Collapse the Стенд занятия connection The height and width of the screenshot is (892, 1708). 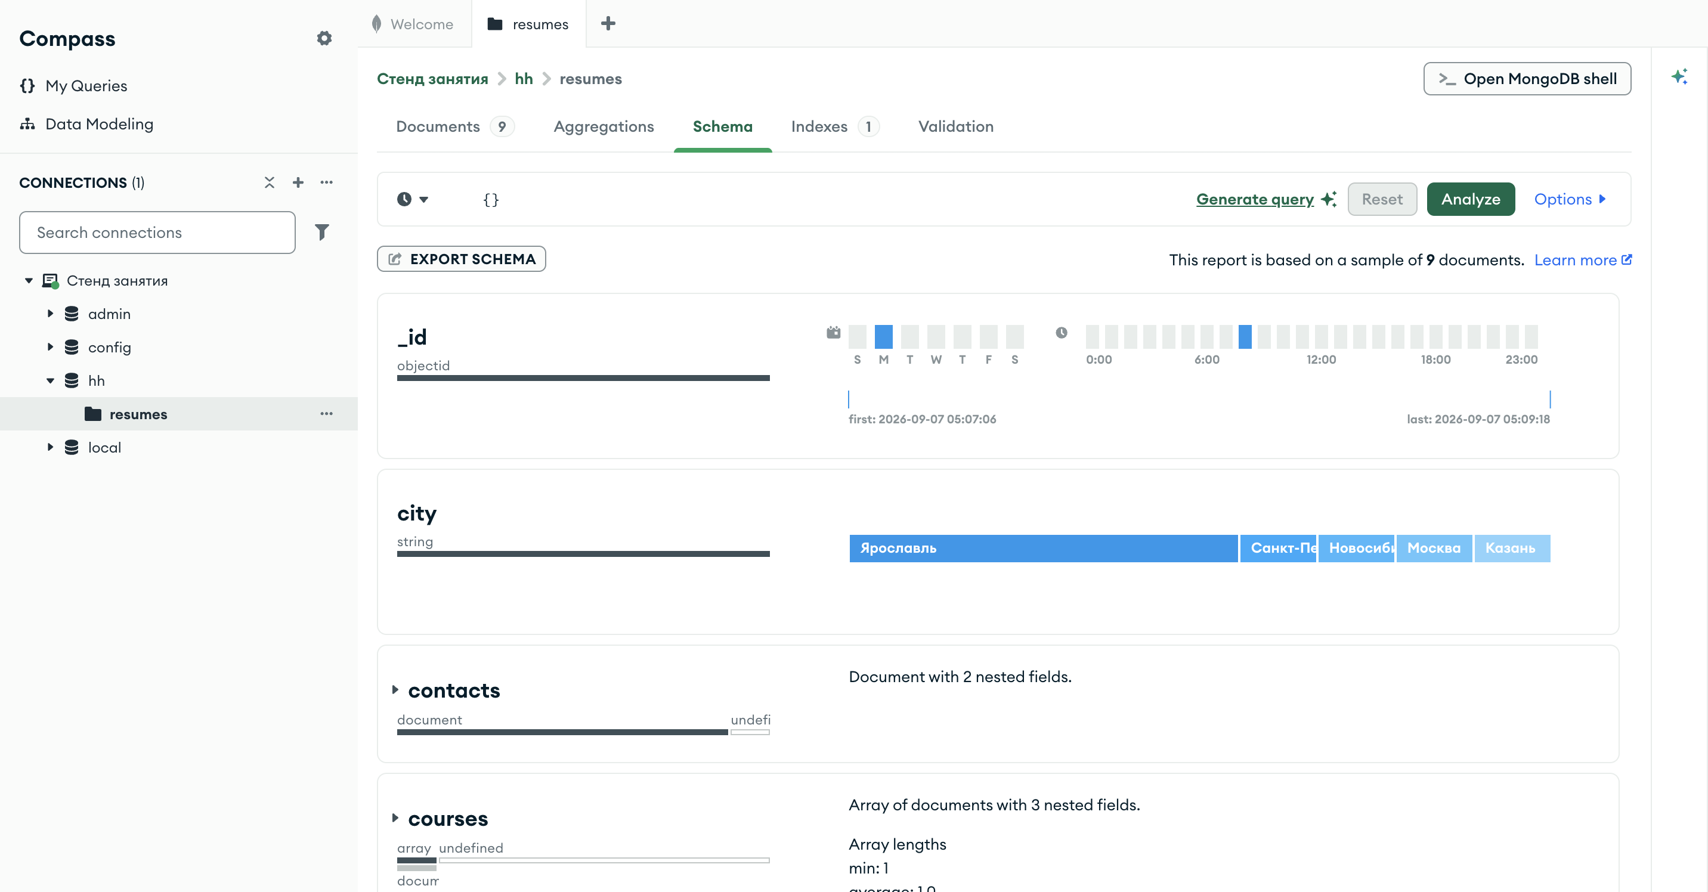29,281
